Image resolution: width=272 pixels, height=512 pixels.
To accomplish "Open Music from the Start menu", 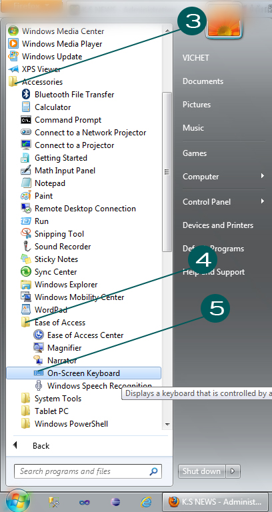I will pyautogui.click(x=193, y=128).
